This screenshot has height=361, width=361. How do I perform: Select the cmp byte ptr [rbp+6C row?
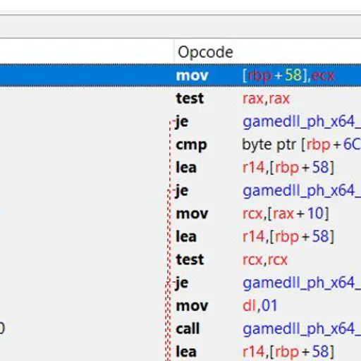[180, 145]
